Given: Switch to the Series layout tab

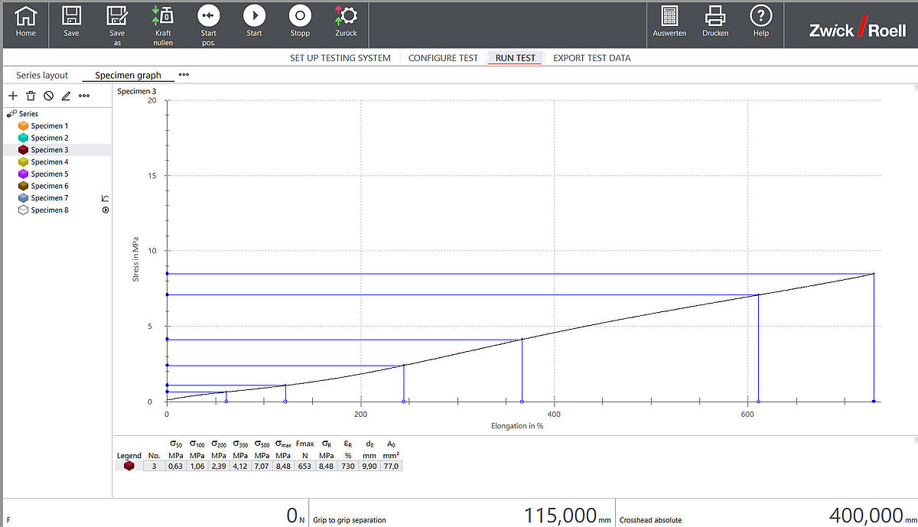Looking at the screenshot, I should point(42,75).
